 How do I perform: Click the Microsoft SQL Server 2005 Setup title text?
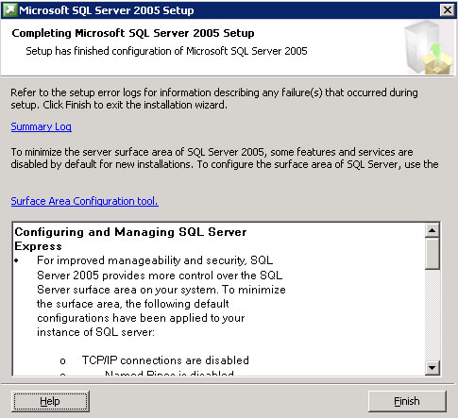coord(107,10)
